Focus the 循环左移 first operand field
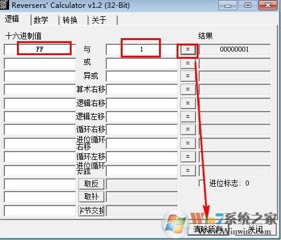The height and width of the screenshot is (240, 281). (x=40, y=156)
